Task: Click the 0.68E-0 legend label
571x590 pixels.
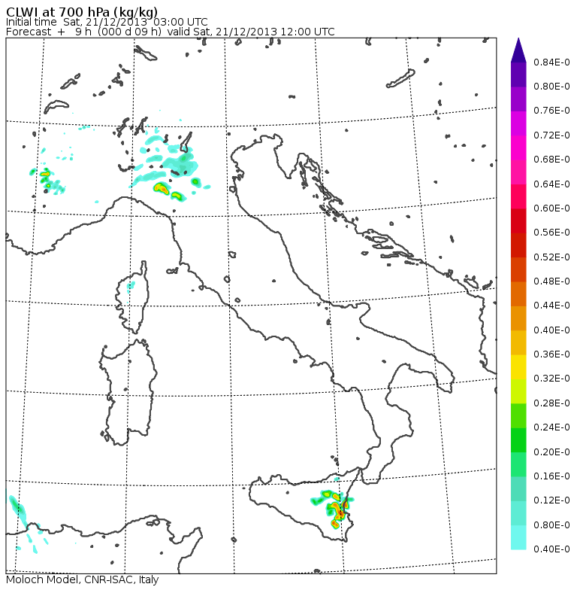Action: pyautogui.click(x=551, y=160)
